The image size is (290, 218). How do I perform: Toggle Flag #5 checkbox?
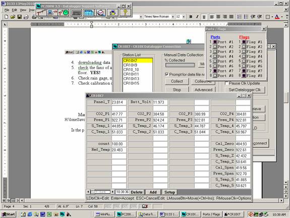(244, 61)
